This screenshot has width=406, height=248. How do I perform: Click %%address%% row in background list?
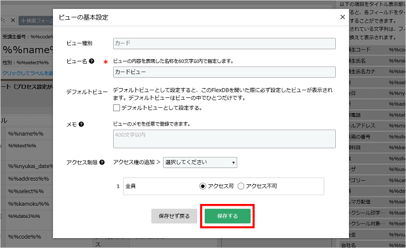tap(28, 178)
